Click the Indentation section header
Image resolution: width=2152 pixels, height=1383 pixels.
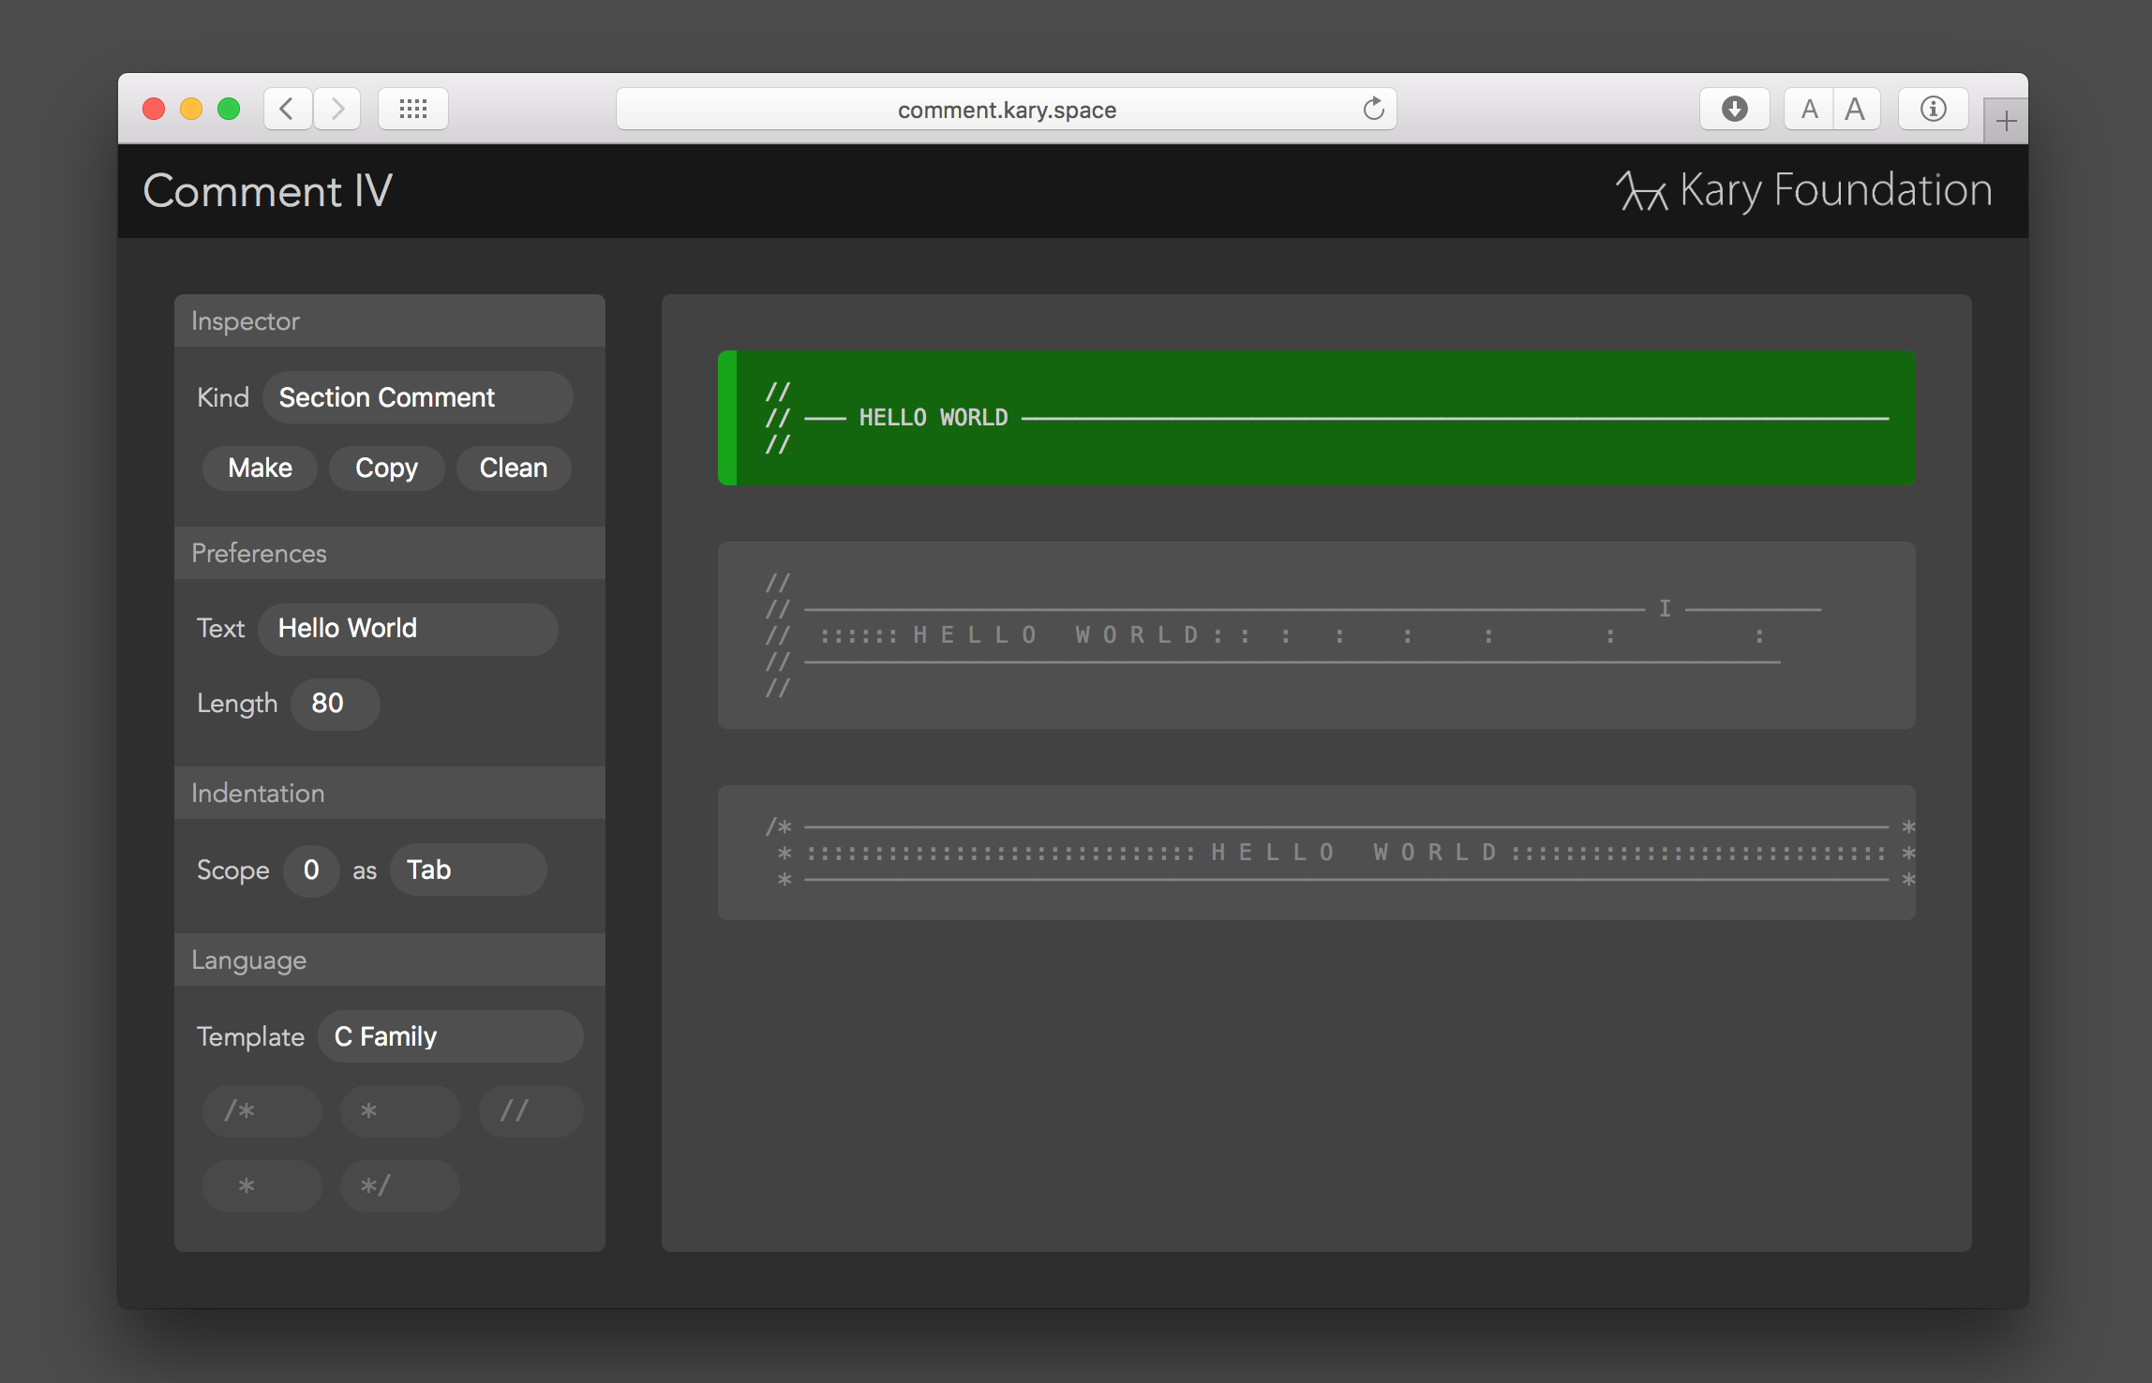[x=390, y=794]
